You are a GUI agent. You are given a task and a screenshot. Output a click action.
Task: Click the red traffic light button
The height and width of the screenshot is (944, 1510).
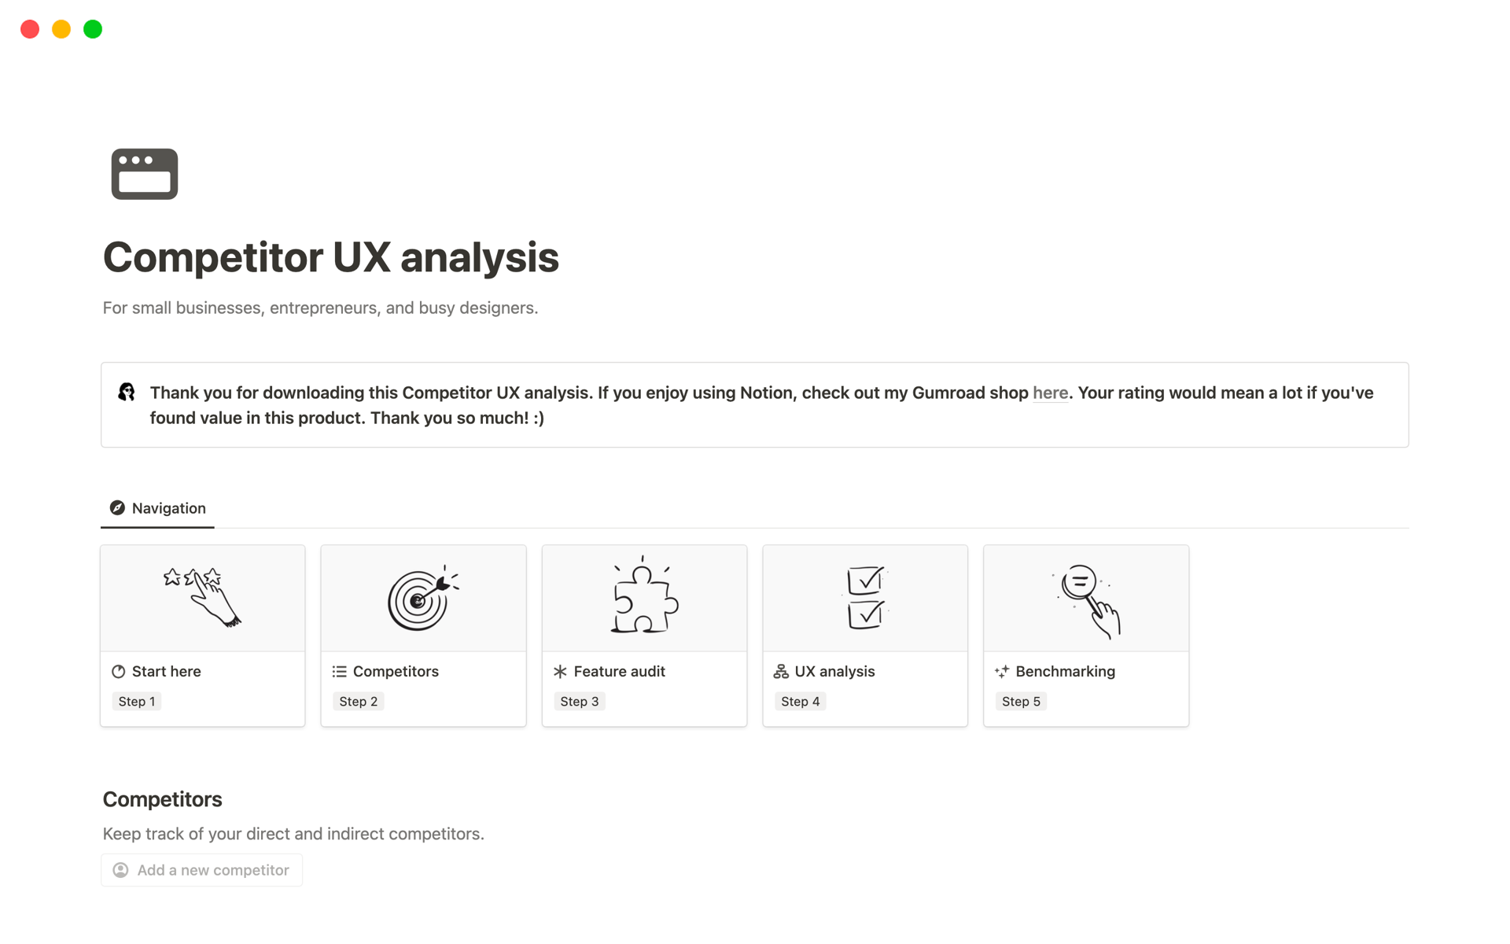(29, 28)
